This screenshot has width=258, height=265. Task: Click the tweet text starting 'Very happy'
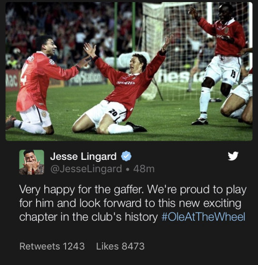tap(133, 203)
